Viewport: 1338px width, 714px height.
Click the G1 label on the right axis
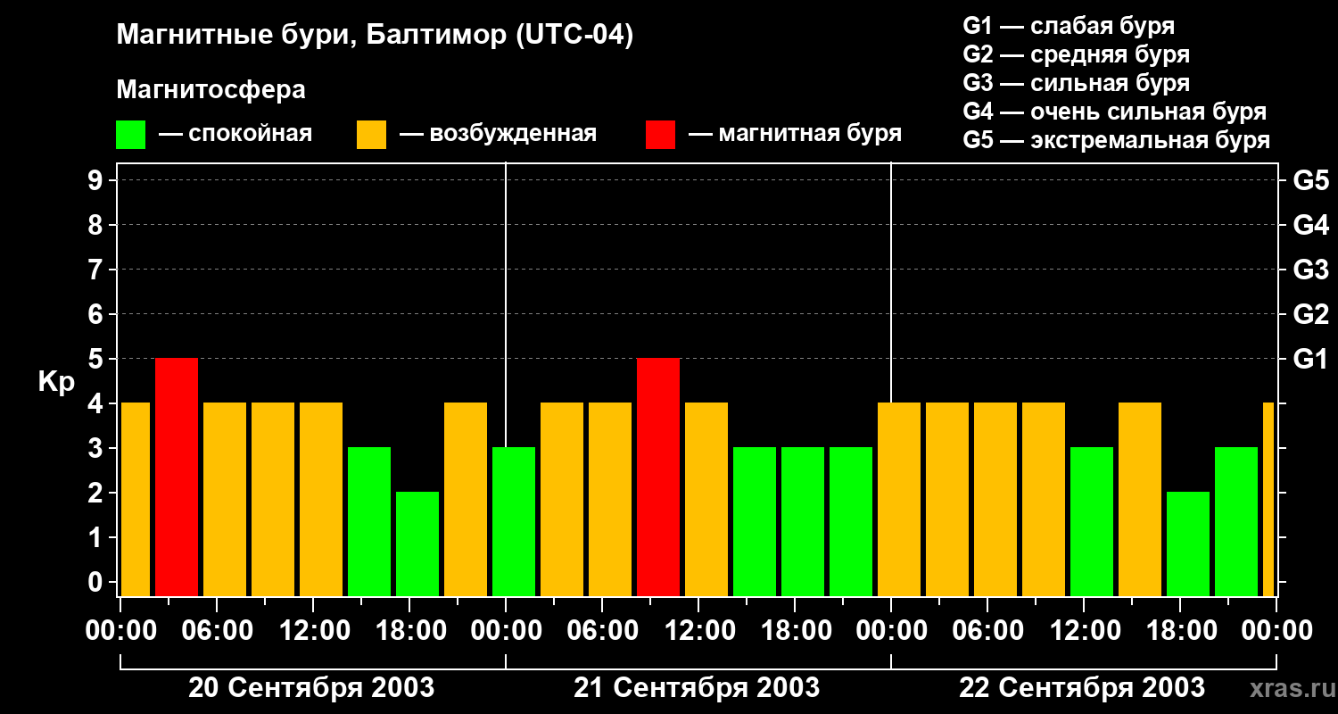1311,359
